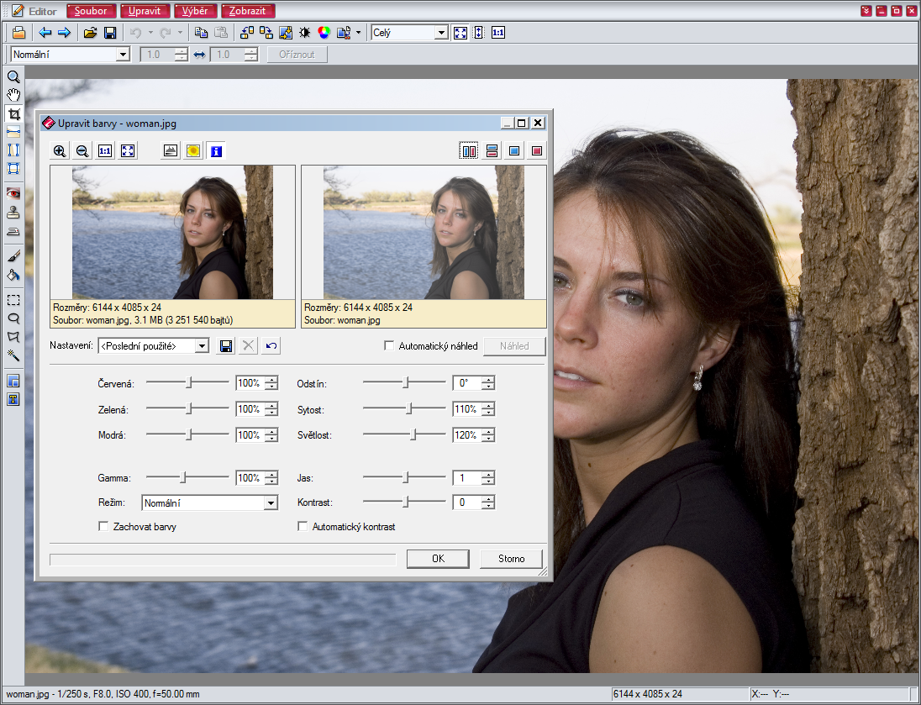Reset settings with the undo arrow button

271,346
